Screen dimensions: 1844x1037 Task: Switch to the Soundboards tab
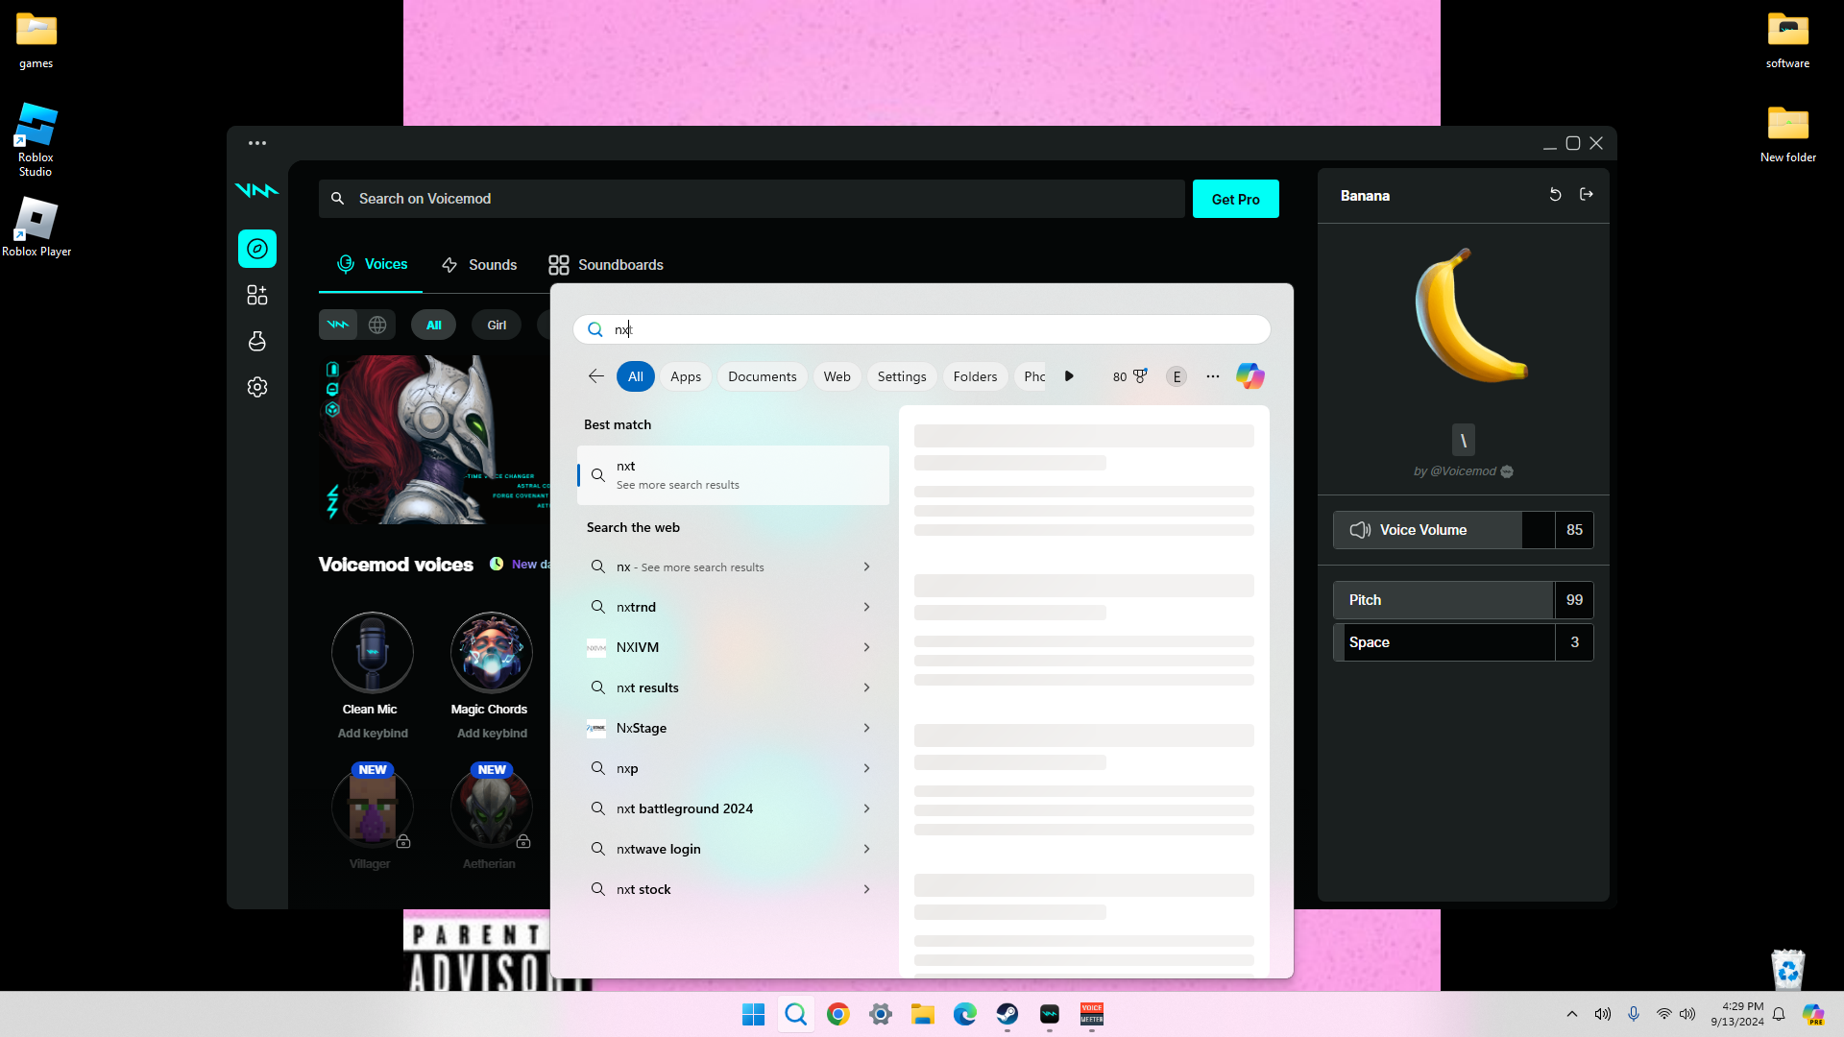[x=606, y=265]
